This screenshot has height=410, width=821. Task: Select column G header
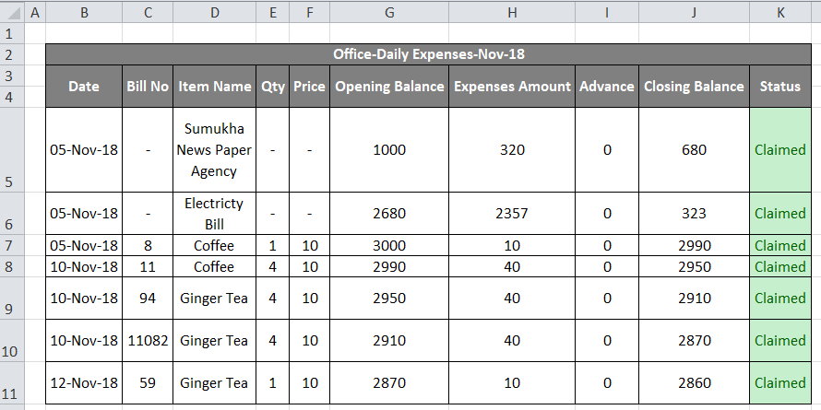(x=389, y=11)
